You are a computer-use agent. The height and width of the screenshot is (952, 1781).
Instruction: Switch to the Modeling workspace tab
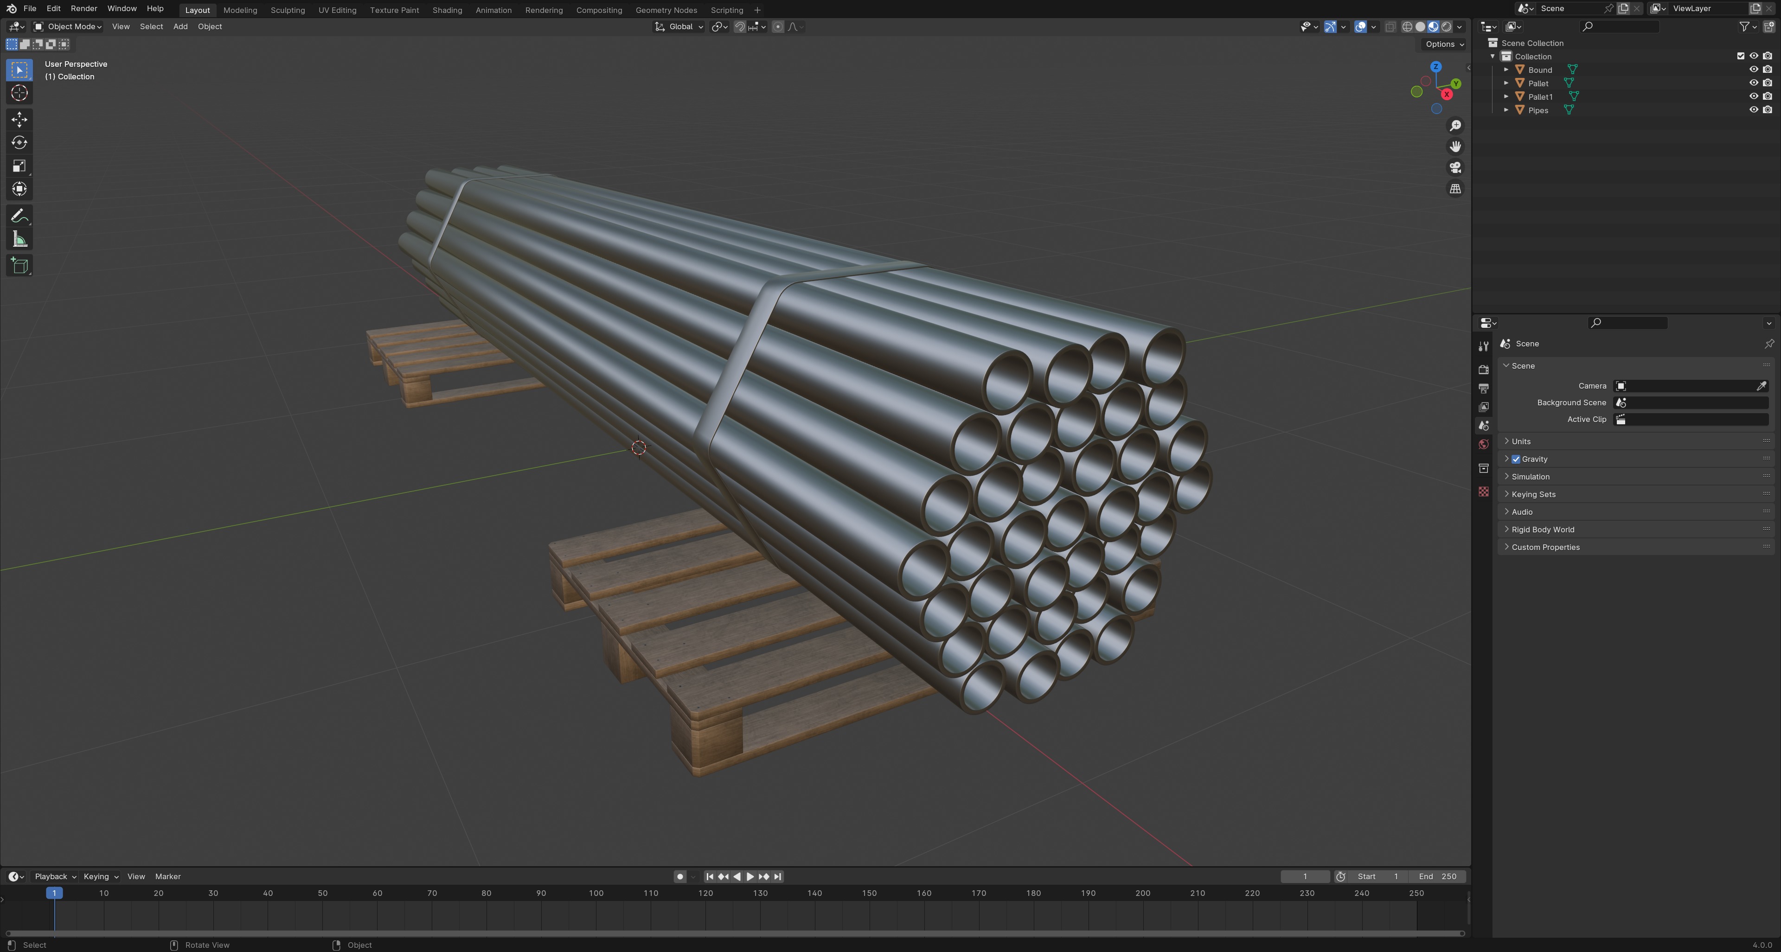[240, 10]
